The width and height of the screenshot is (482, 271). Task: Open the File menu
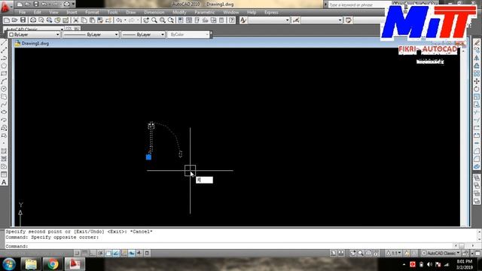[x=22, y=12]
